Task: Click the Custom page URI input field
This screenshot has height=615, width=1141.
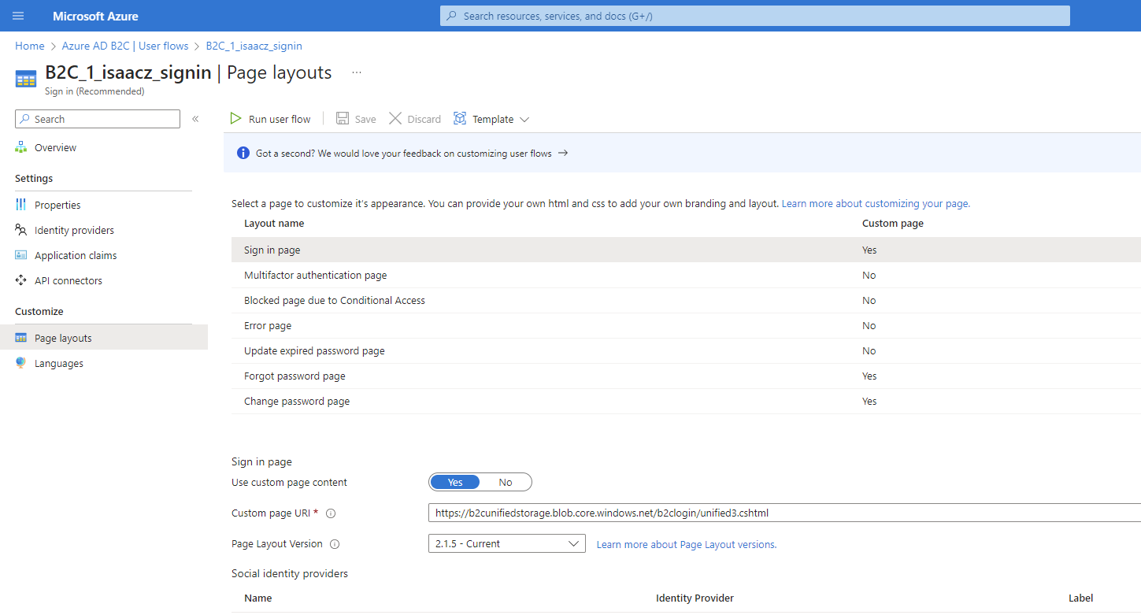Action: coord(784,513)
